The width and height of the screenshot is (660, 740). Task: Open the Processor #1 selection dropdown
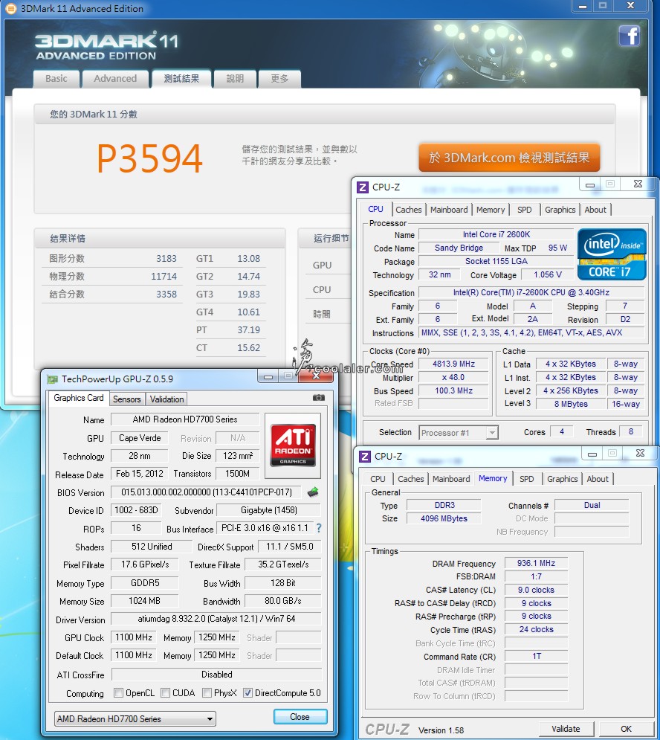[x=459, y=433]
